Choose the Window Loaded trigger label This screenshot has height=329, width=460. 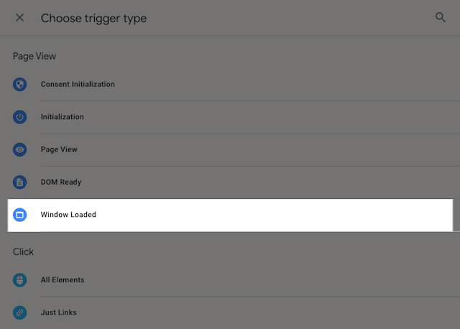[68, 215]
